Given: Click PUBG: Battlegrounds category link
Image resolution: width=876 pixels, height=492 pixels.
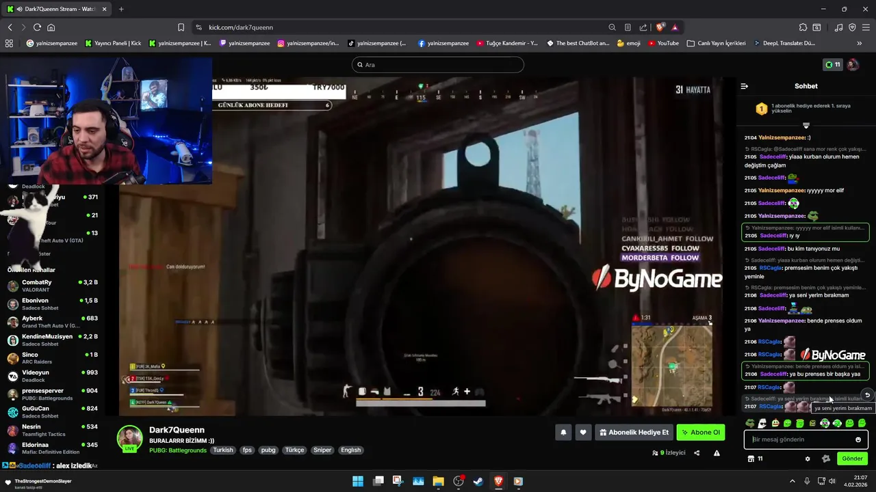Looking at the screenshot, I should pyautogui.click(x=178, y=450).
